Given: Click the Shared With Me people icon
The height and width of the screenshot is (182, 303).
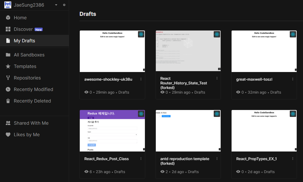Looking at the screenshot, I should point(8,123).
